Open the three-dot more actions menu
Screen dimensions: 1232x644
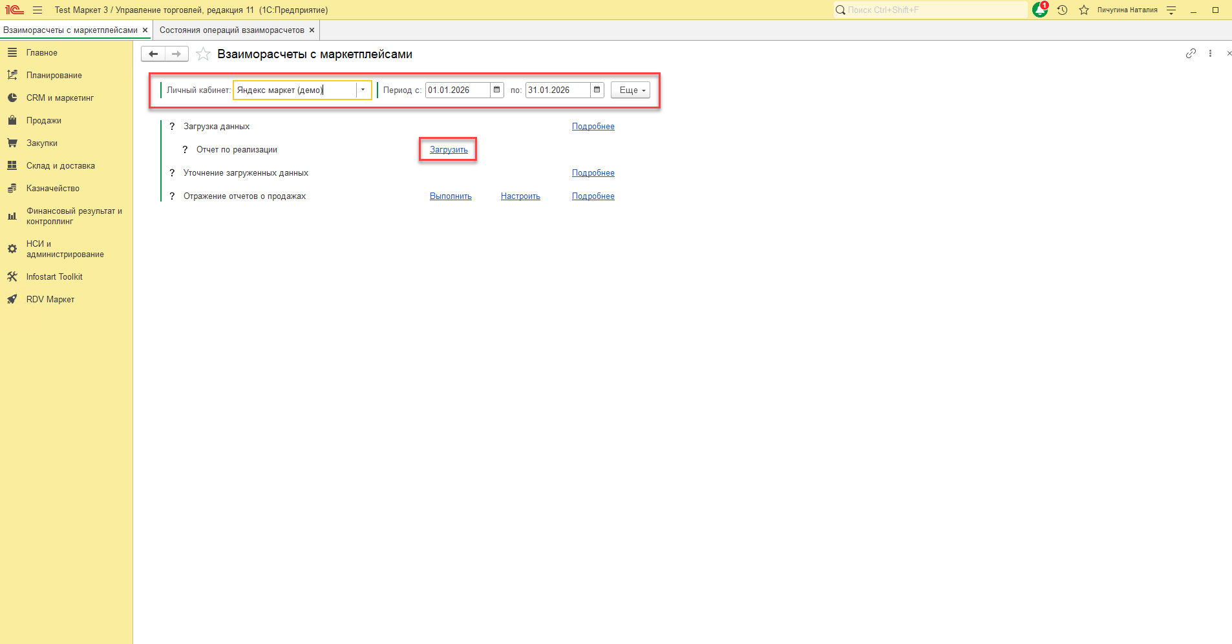click(1210, 54)
